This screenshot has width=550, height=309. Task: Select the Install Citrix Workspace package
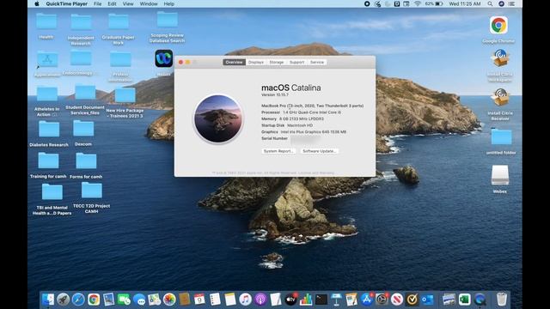tap(500, 58)
